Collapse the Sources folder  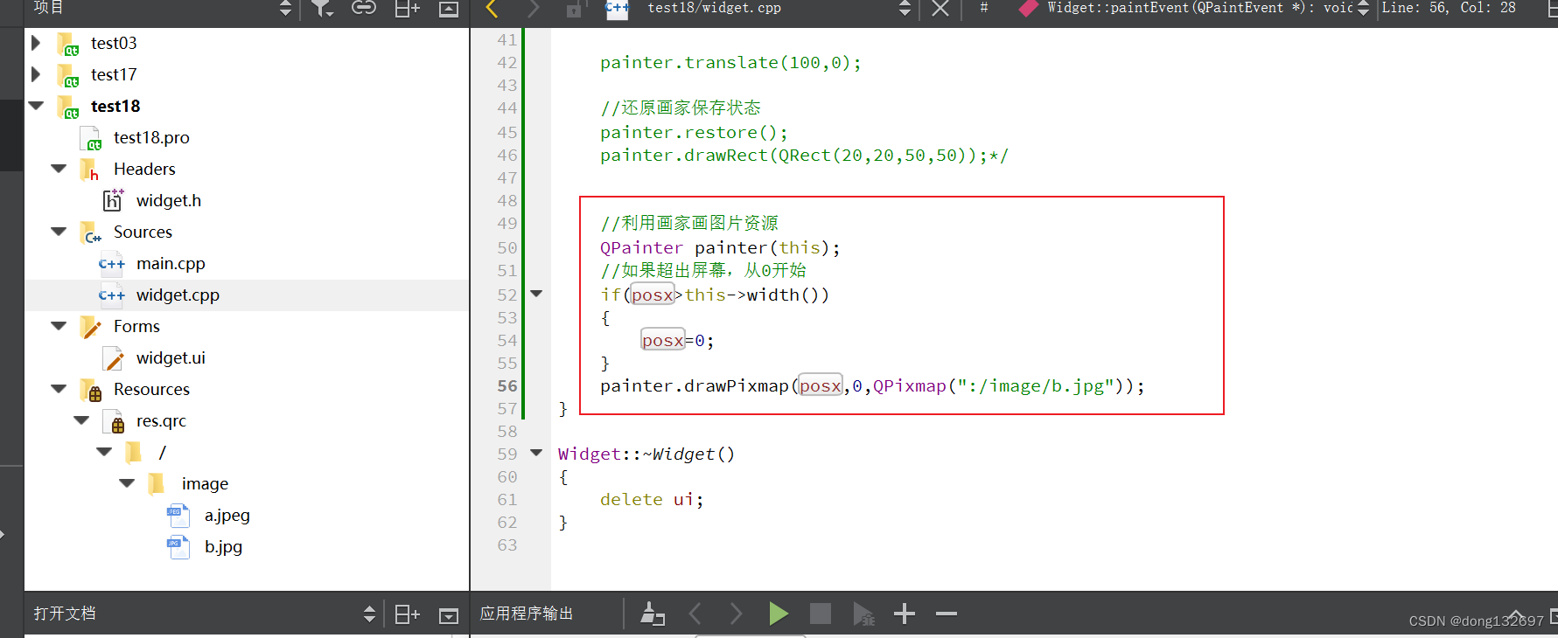pyautogui.click(x=59, y=232)
